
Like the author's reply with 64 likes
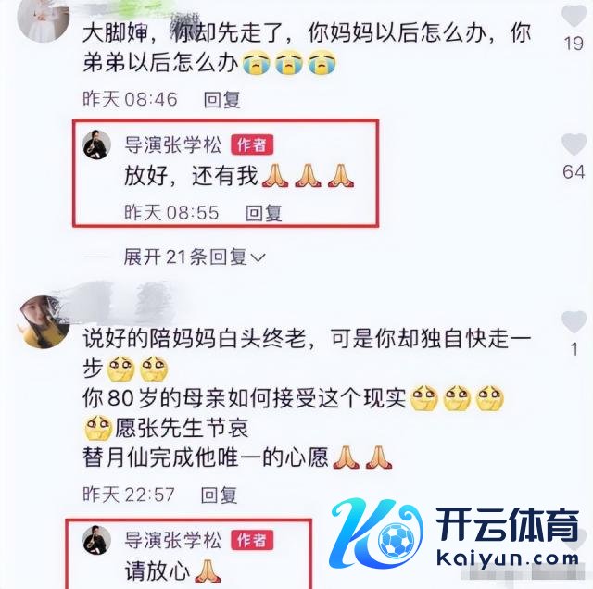574,144
